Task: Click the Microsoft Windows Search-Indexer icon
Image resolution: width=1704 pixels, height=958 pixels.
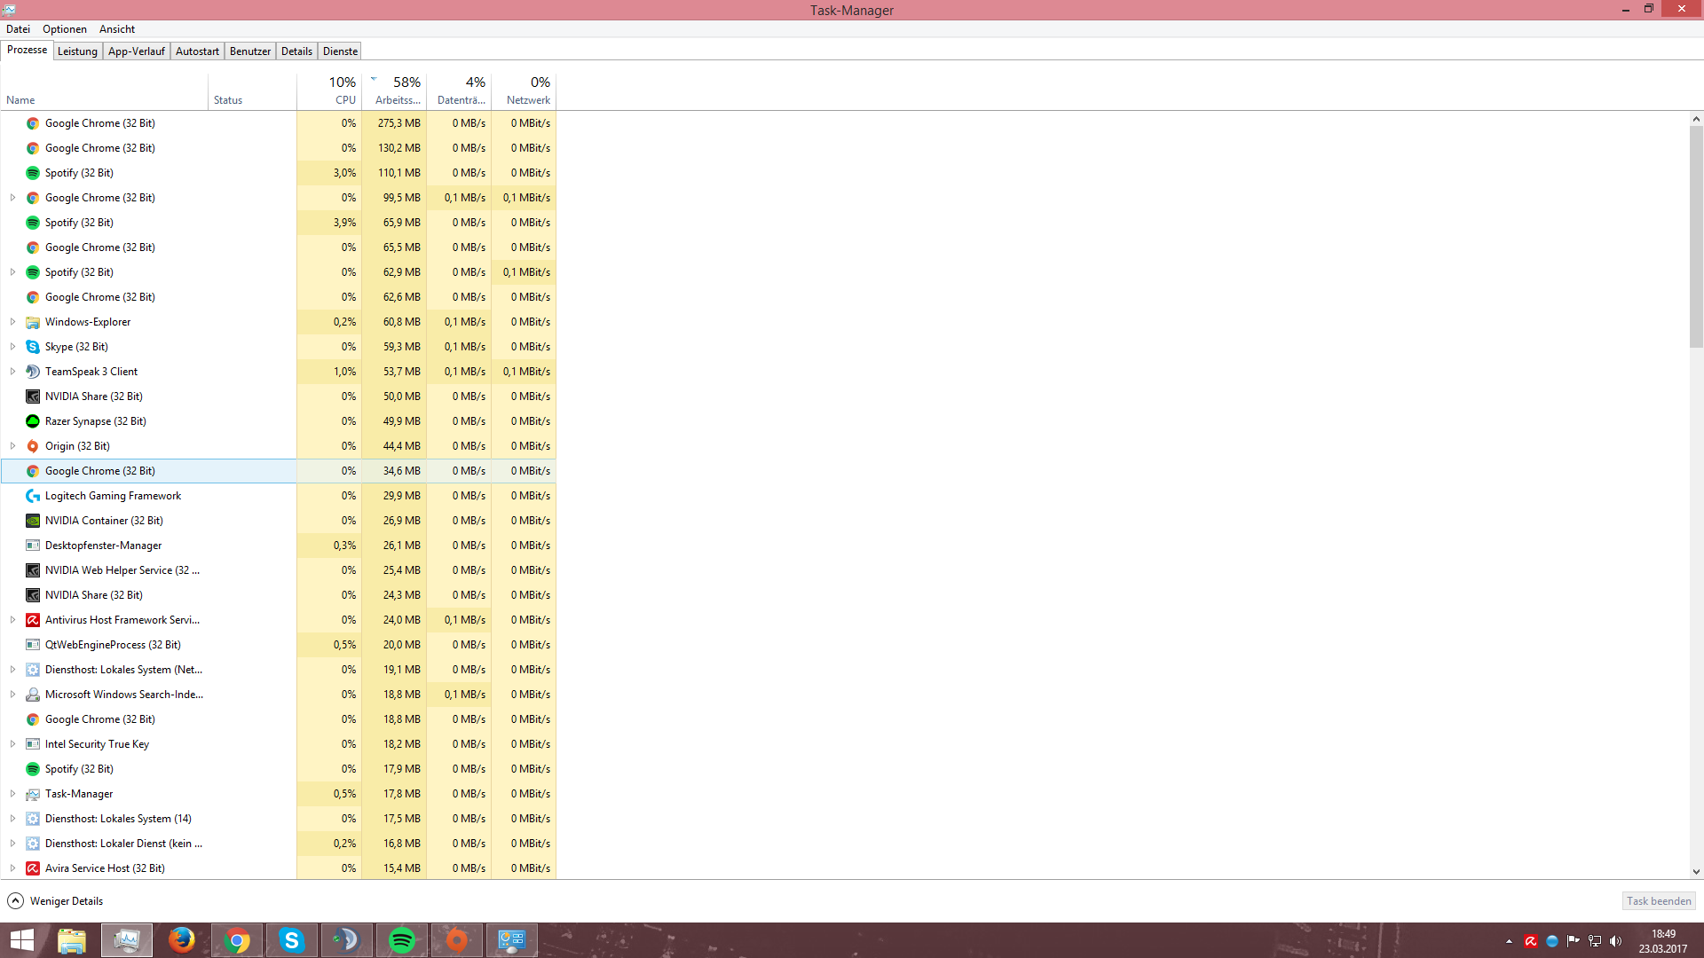Action: coord(33,695)
